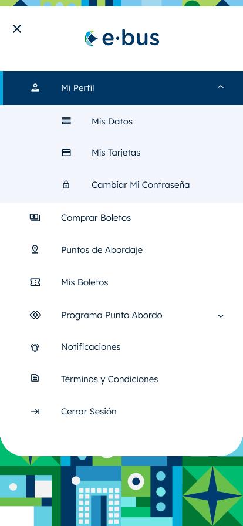Click the bell icon for Notificaciones
This screenshot has height=526, width=243.
pos(35,348)
